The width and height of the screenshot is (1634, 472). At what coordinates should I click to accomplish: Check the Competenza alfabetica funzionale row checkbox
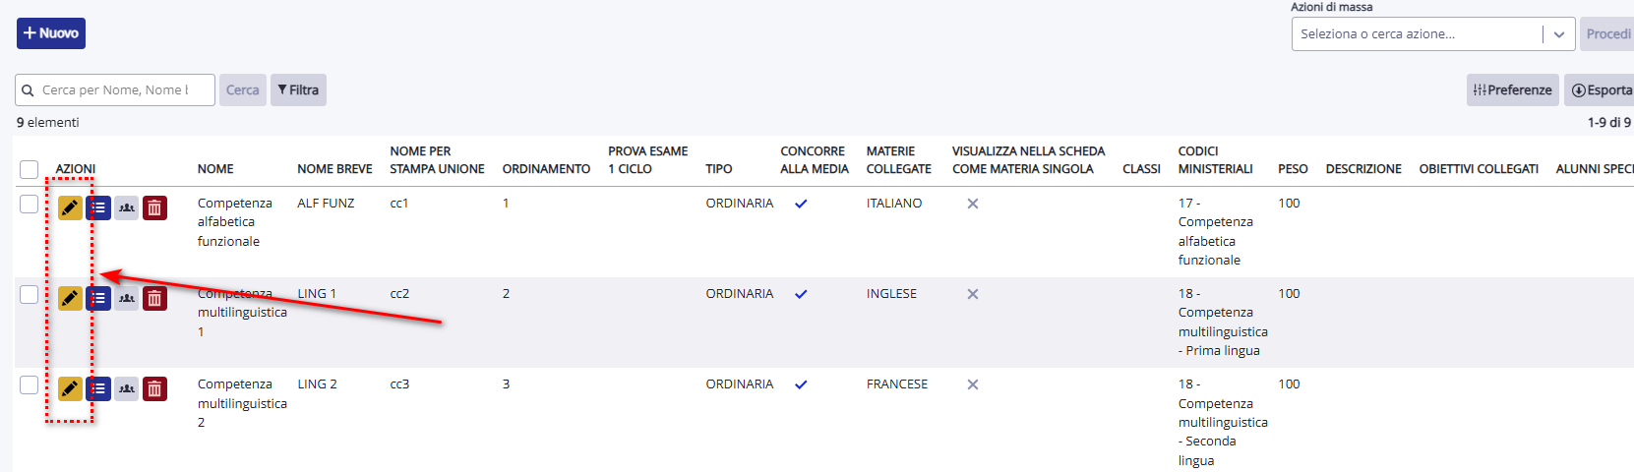30,204
